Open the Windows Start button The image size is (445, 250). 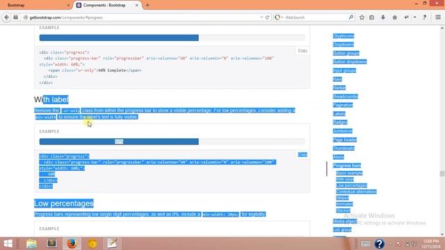[x=8, y=244]
